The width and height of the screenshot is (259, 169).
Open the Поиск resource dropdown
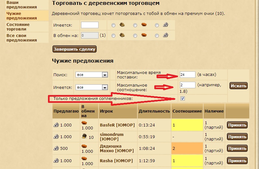tap(91, 75)
